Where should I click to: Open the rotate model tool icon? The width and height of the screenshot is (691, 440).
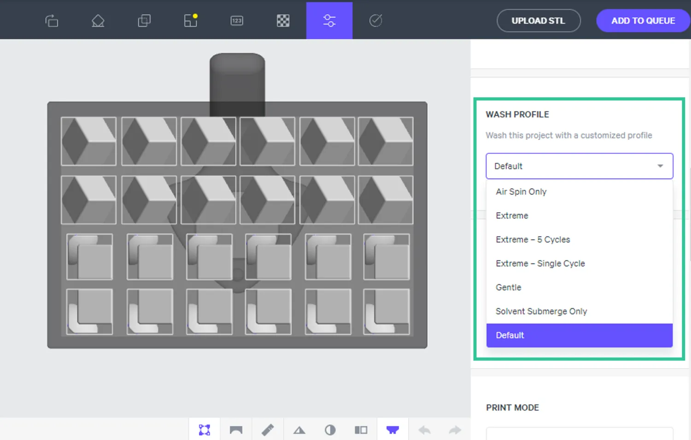click(52, 21)
